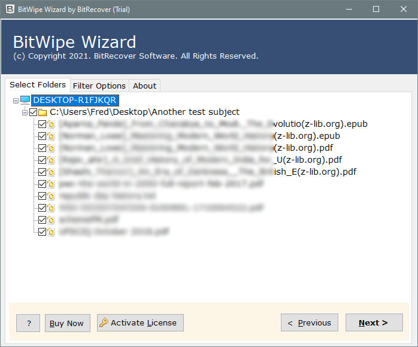Click the file icon of the ish_E(z-lib.org).pdf row
The height and width of the screenshot is (347, 418).
click(51, 172)
